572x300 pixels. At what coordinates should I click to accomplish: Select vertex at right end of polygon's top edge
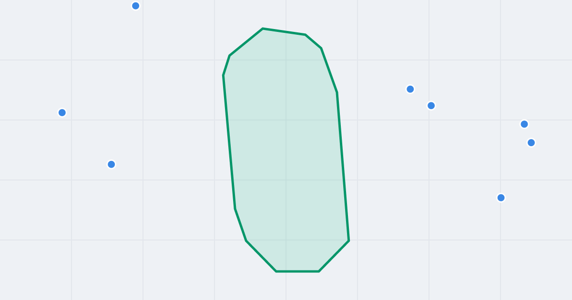coord(305,35)
